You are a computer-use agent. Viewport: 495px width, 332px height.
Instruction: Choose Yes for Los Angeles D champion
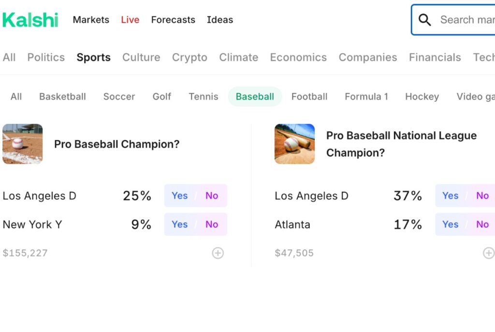pyautogui.click(x=180, y=196)
